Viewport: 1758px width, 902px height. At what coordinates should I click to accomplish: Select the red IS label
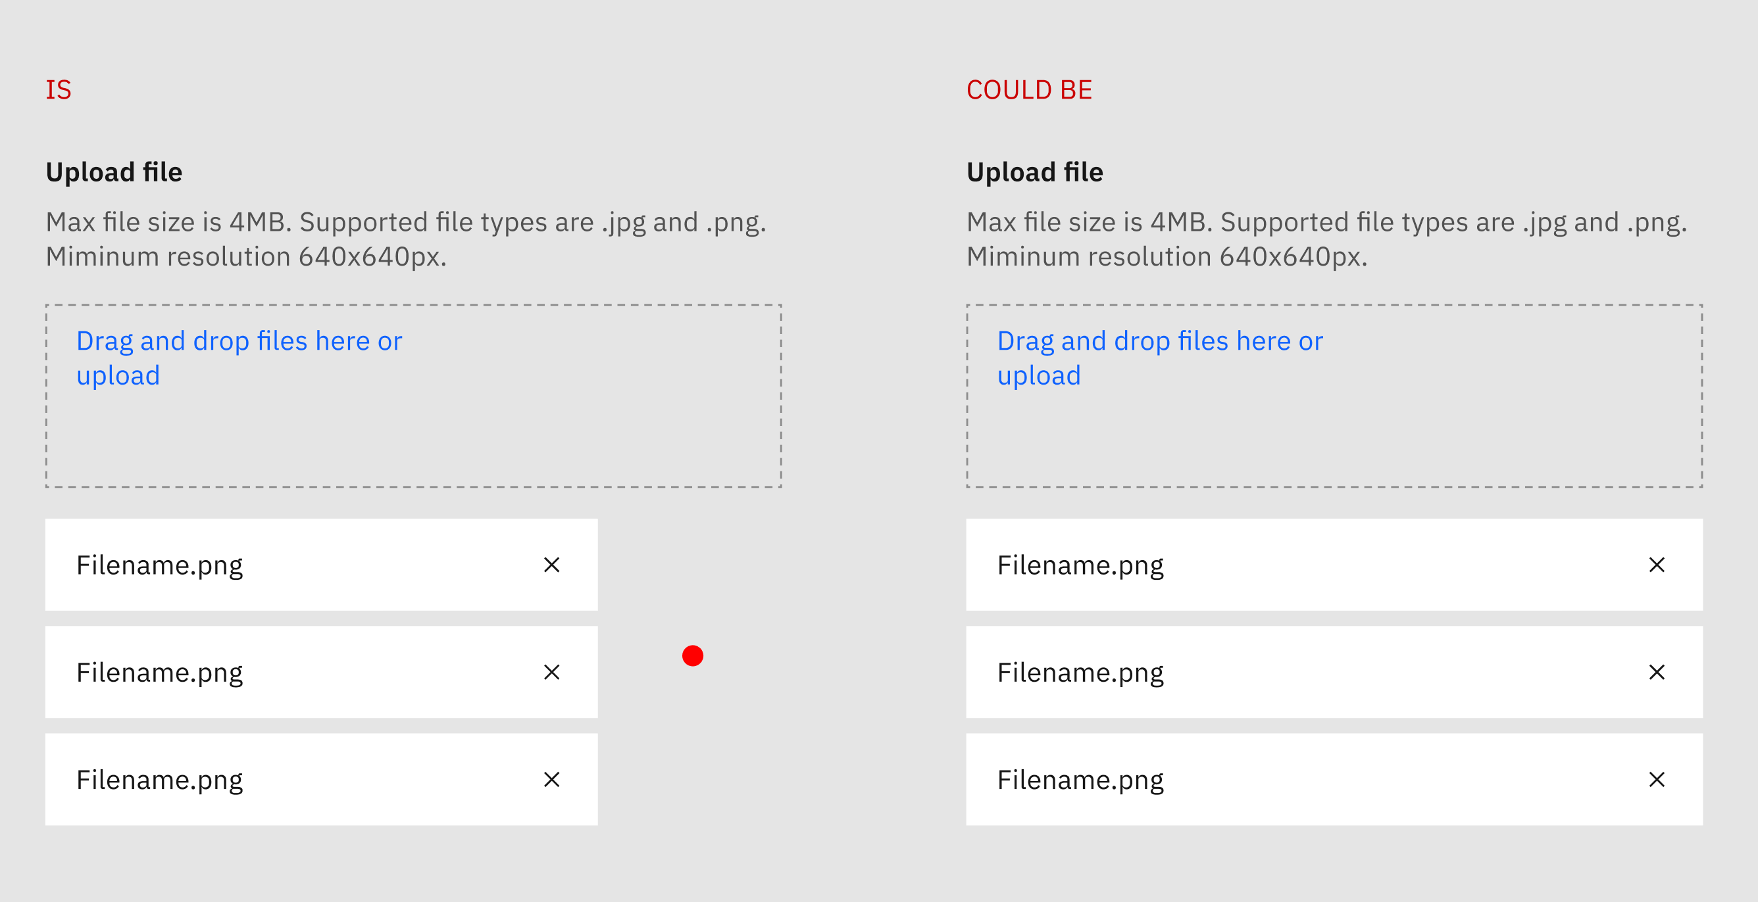click(x=59, y=89)
